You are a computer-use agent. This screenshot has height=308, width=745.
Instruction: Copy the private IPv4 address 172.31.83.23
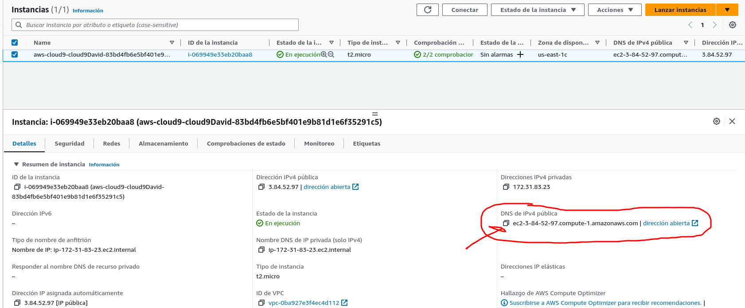[x=506, y=187]
